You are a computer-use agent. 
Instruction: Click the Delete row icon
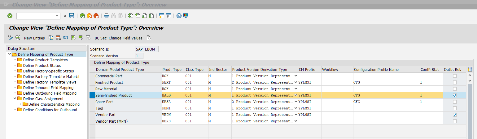58,38
